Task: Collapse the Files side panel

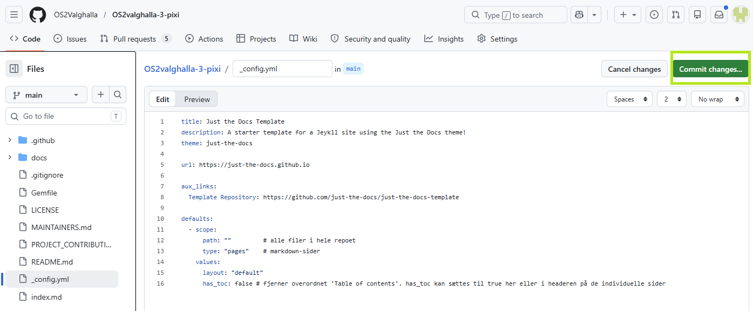Action: (14, 69)
